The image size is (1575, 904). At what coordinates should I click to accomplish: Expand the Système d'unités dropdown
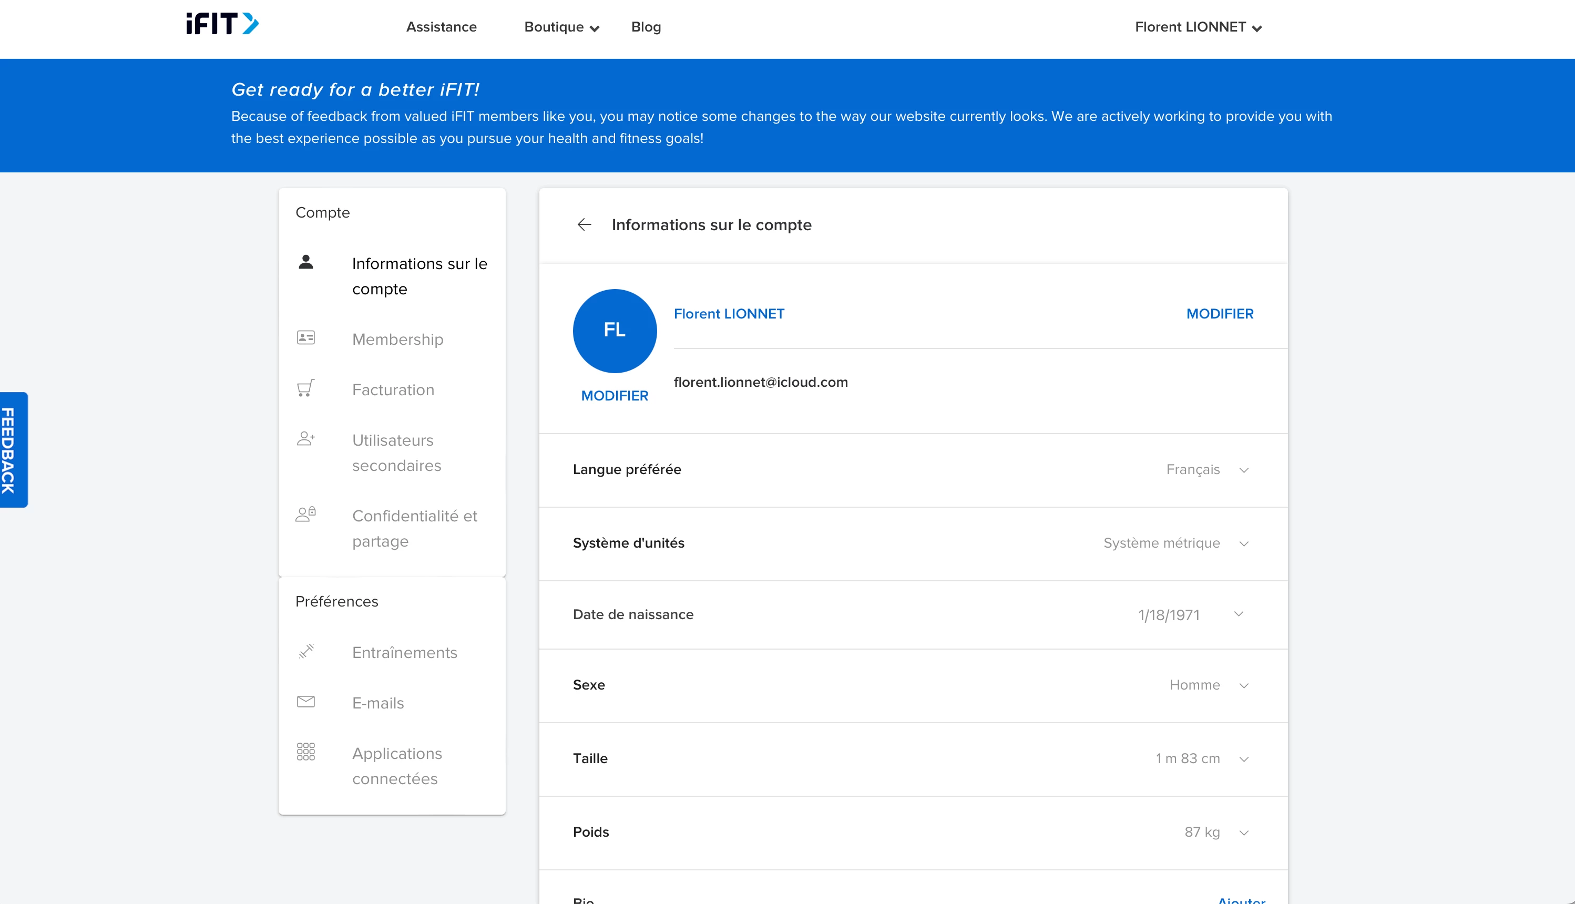pyautogui.click(x=1176, y=543)
